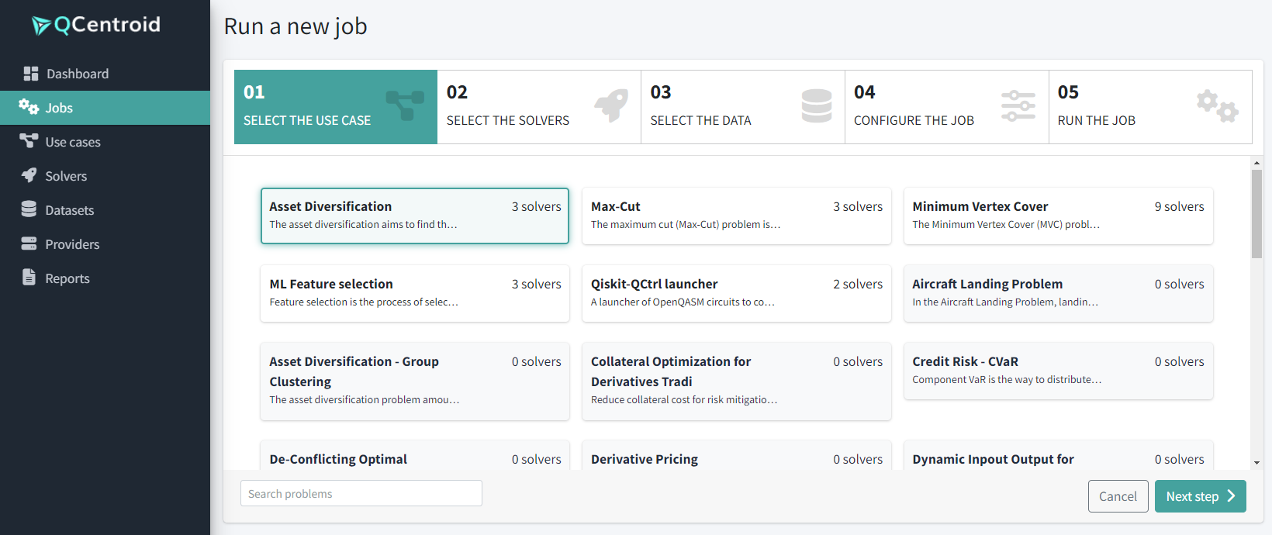
Task: Click the Reports document icon
Action: point(29,278)
